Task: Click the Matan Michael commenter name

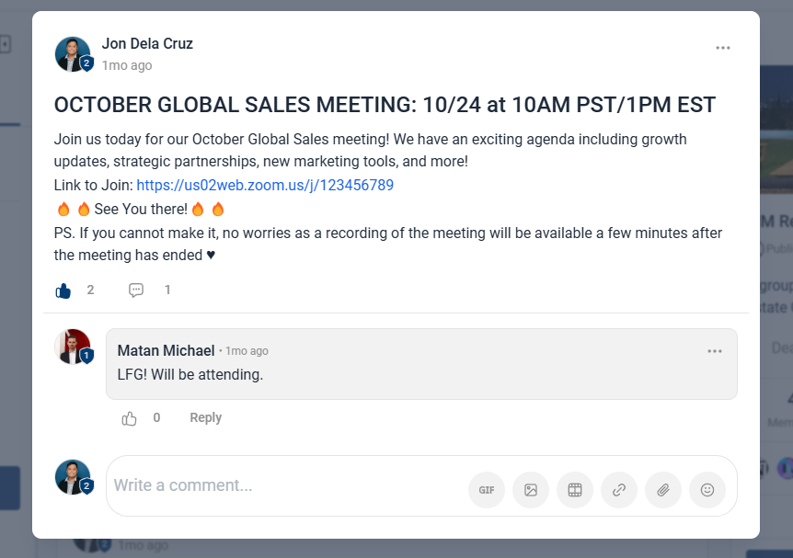Action: [166, 350]
